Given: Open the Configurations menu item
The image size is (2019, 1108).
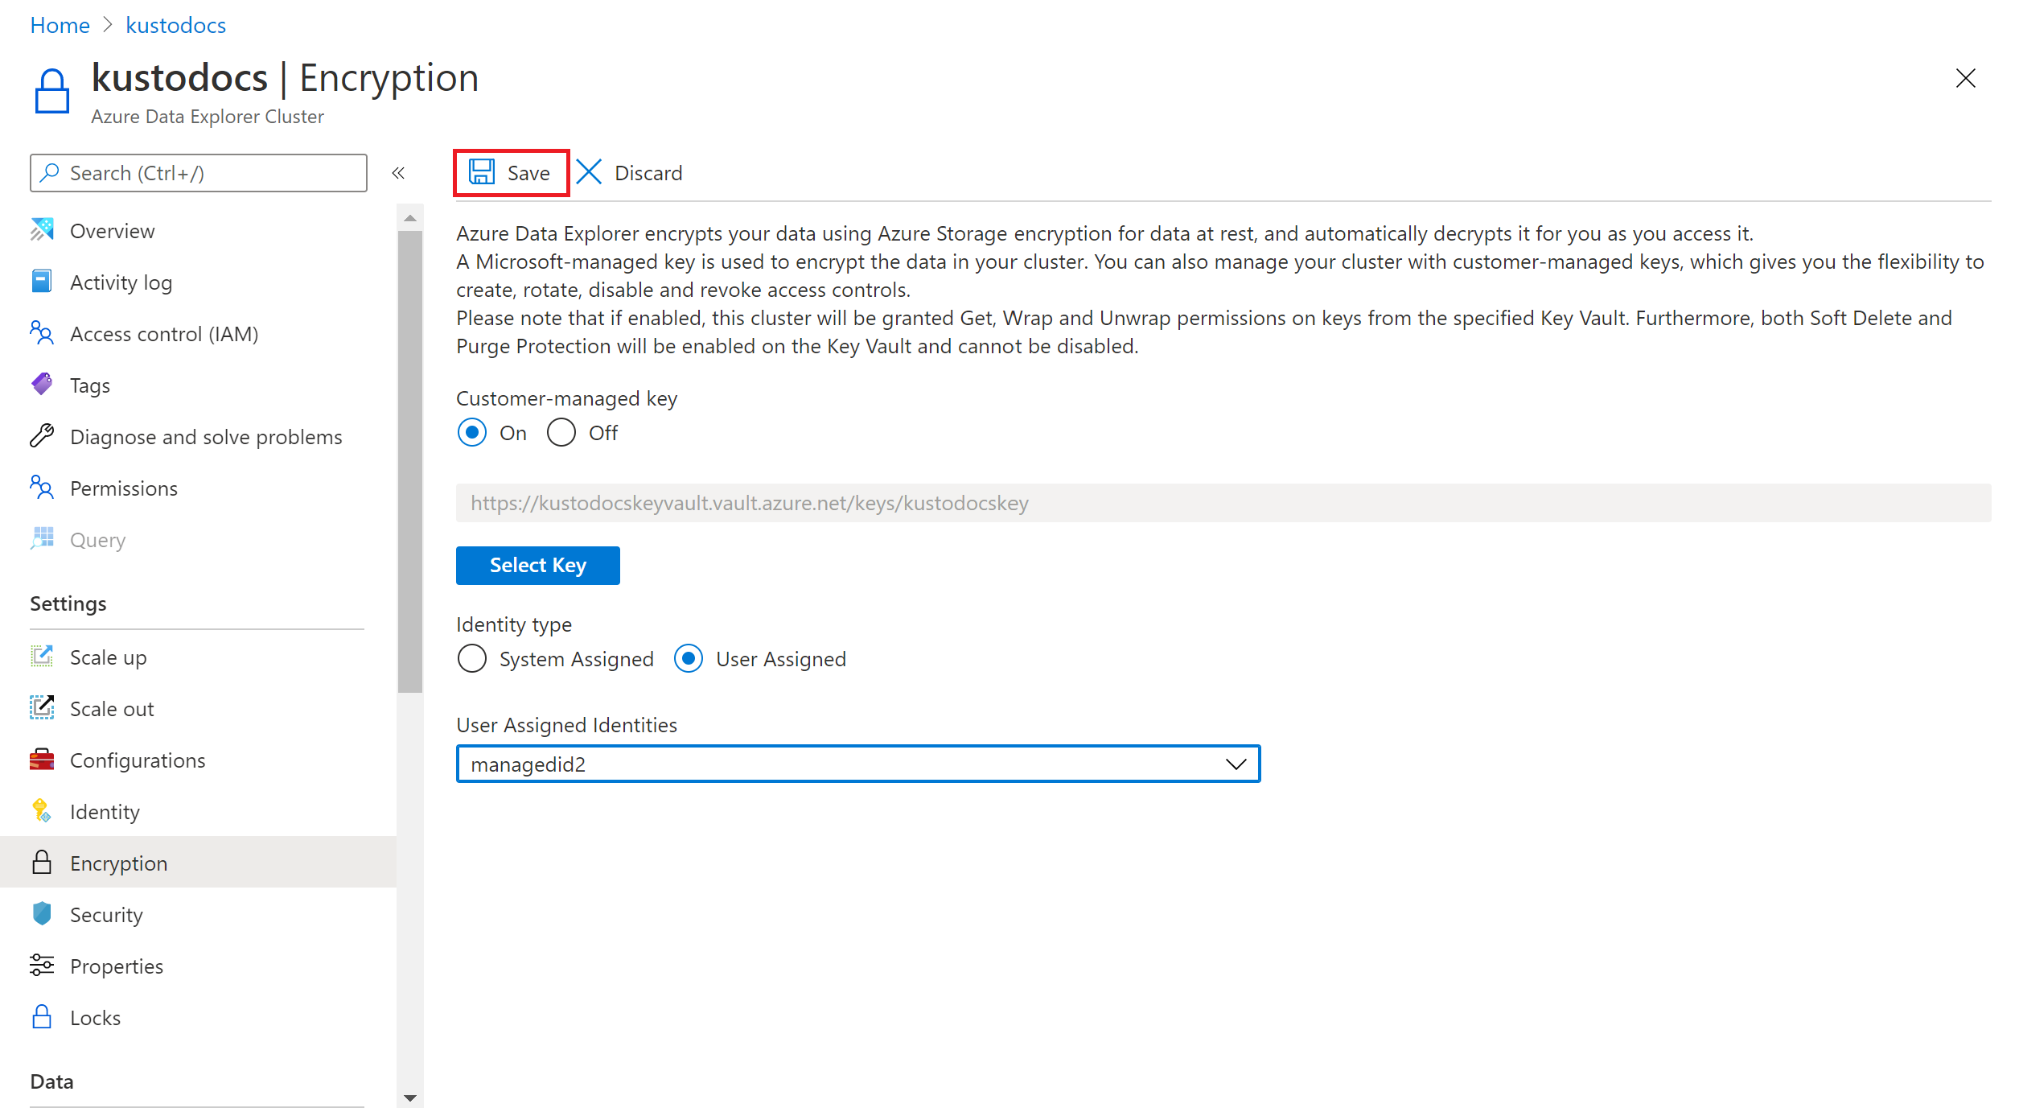Looking at the screenshot, I should pyautogui.click(x=136, y=759).
